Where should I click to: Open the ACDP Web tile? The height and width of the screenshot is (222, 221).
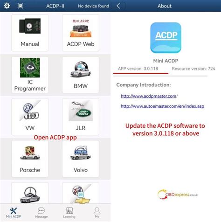81,33
